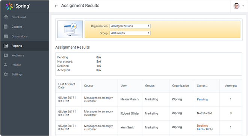Expand the account menu arrow
Viewport: 248px width, 136px height.
(243, 6)
